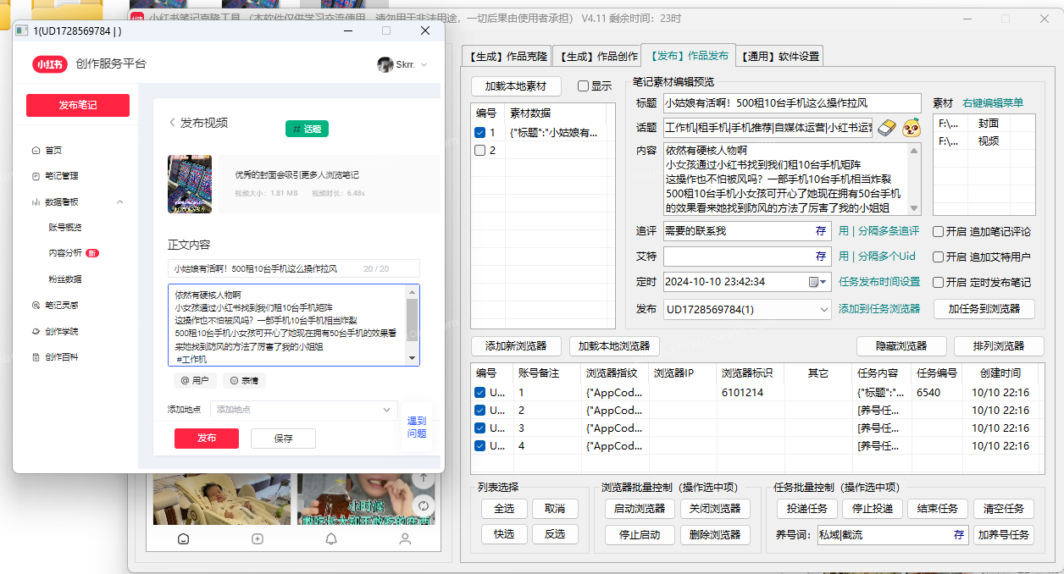The height and width of the screenshot is (574, 1064).
Task: Toggle the 显示 checkbox near 加载本地素材
Action: tap(582, 86)
